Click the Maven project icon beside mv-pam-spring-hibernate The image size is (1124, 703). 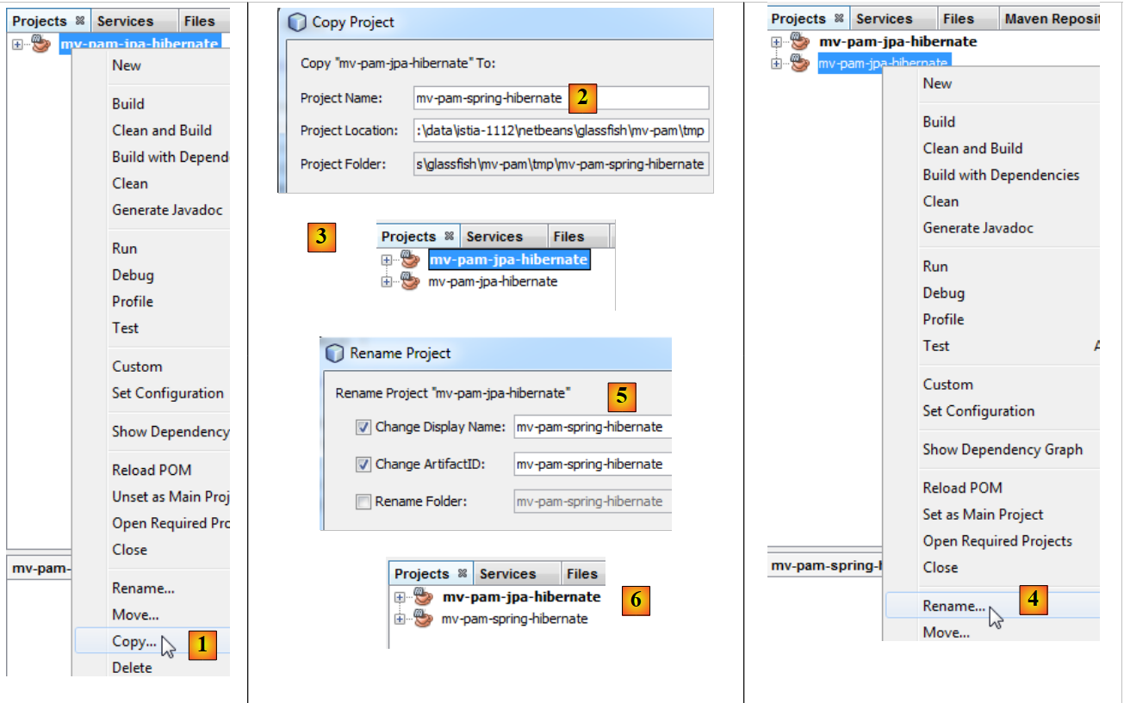[x=423, y=619]
